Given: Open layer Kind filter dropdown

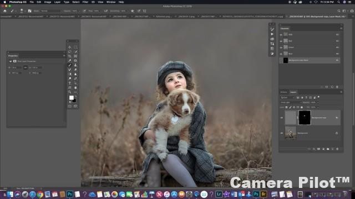Looking at the screenshot, I should pos(287,97).
